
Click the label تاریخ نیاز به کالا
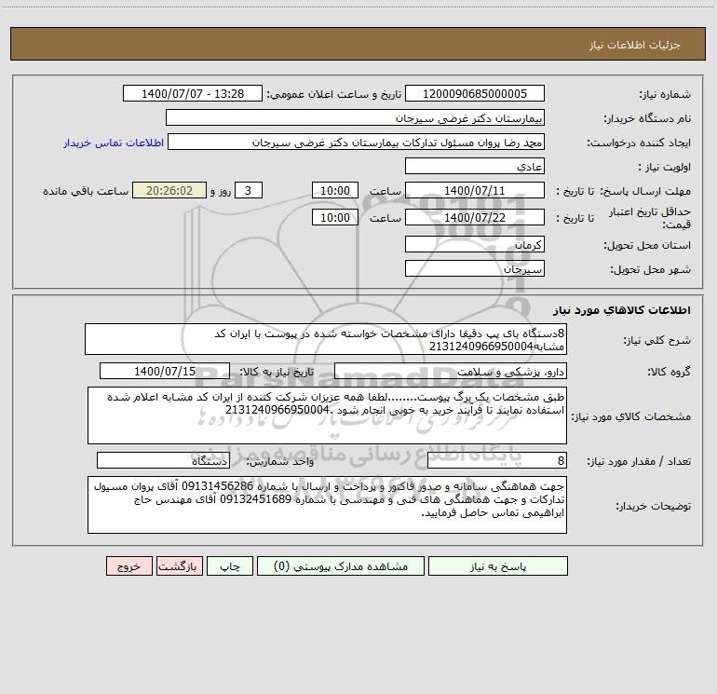(x=277, y=372)
